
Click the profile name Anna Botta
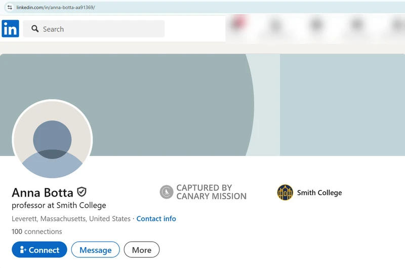click(43, 193)
